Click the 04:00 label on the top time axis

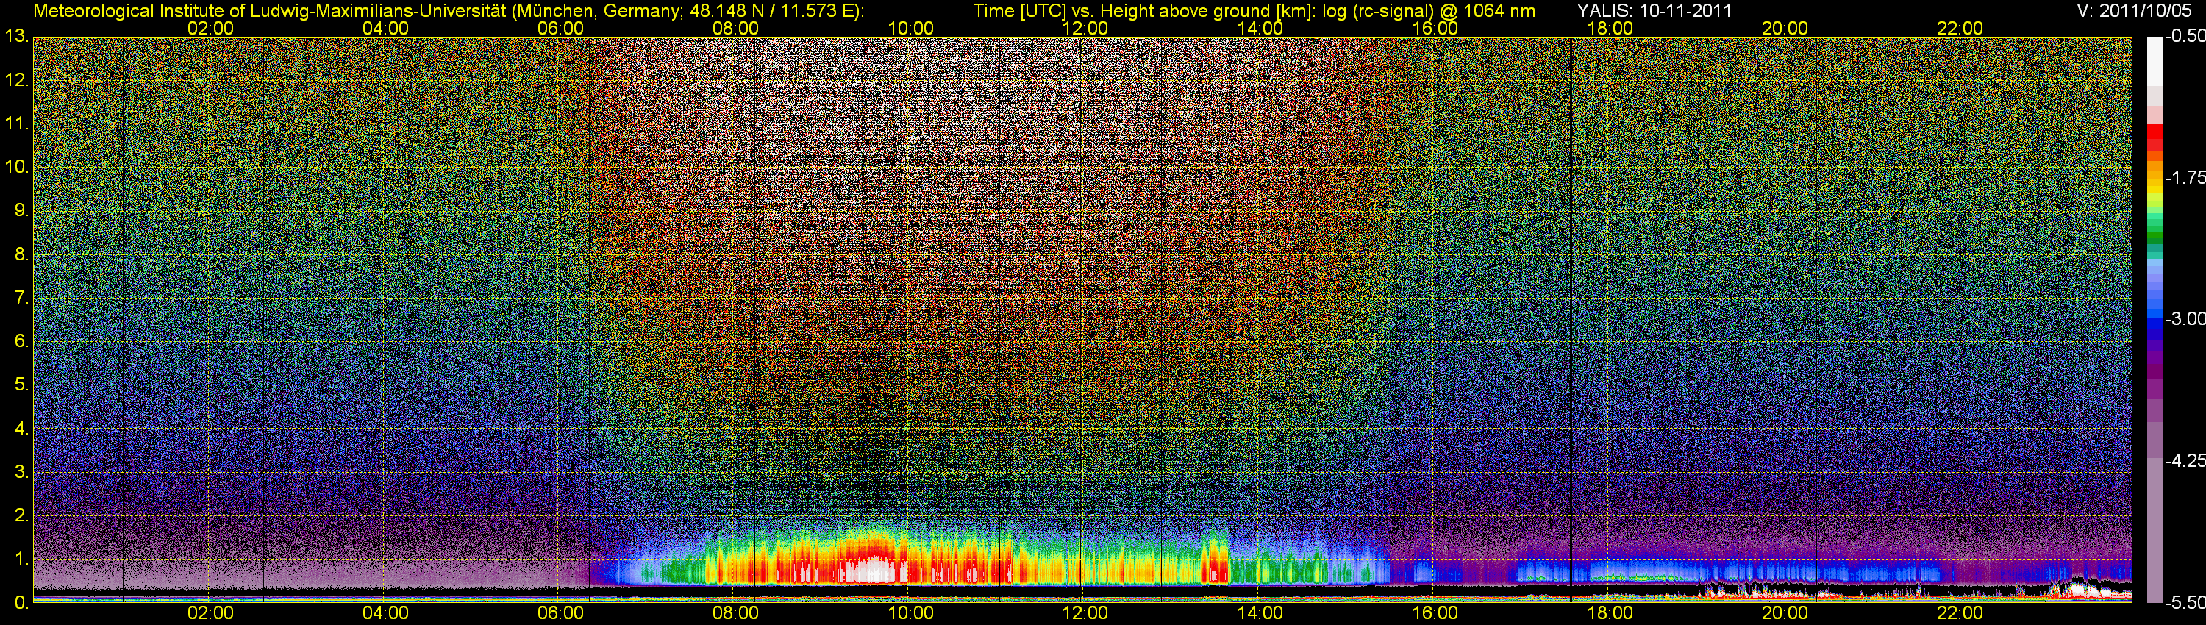[x=385, y=28]
